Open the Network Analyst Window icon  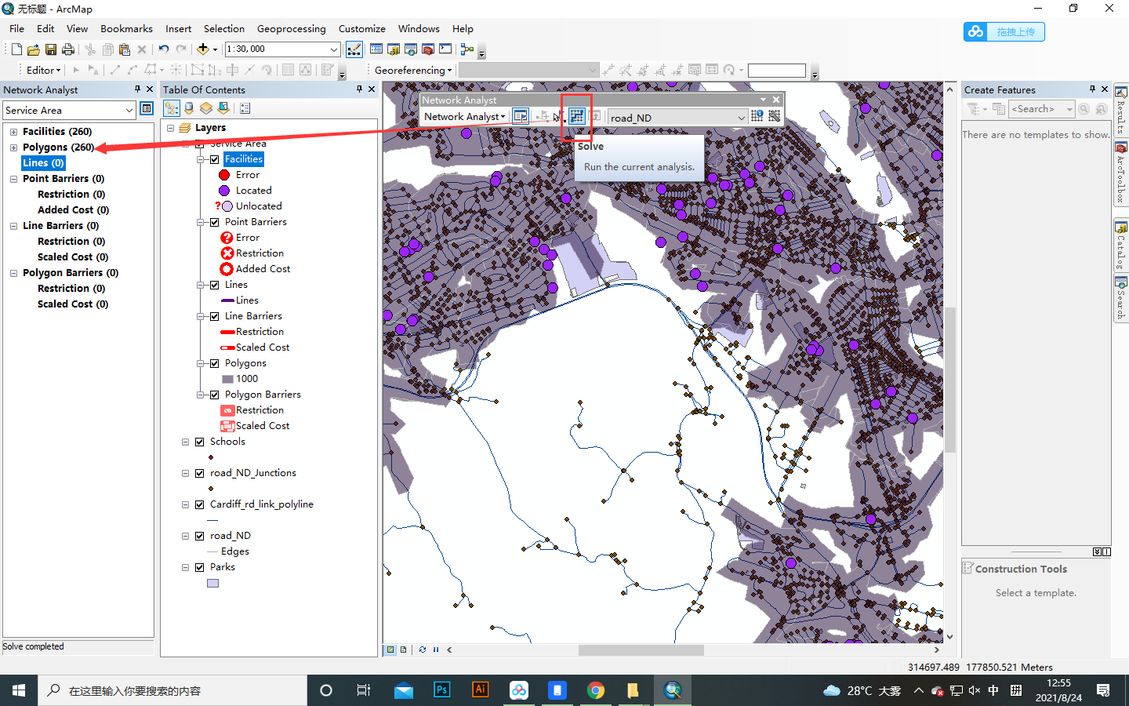522,115
